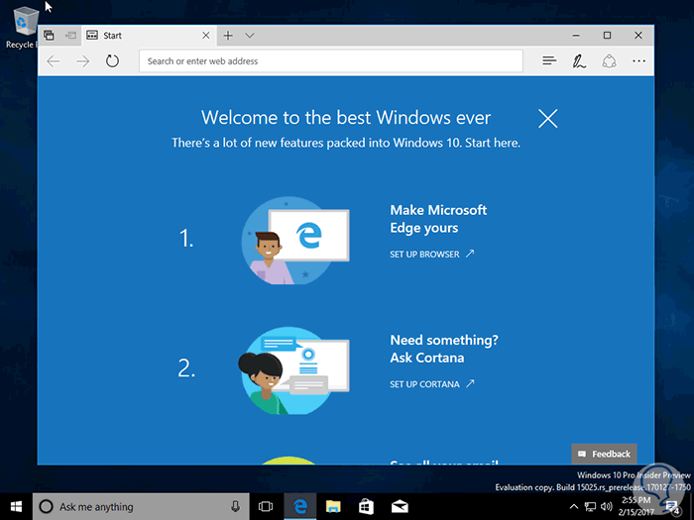694x520 pixels.
Task: Show tab previews chevron
Action: click(x=250, y=36)
